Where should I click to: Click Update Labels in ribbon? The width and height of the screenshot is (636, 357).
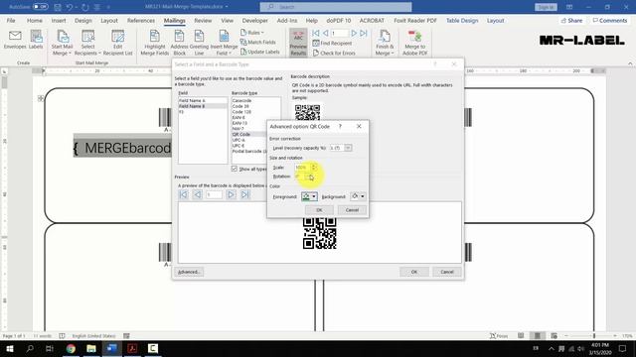pos(260,52)
